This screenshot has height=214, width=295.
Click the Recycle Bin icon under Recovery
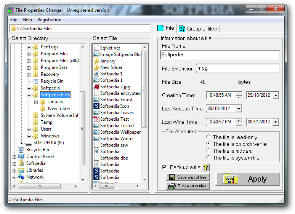(36, 81)
